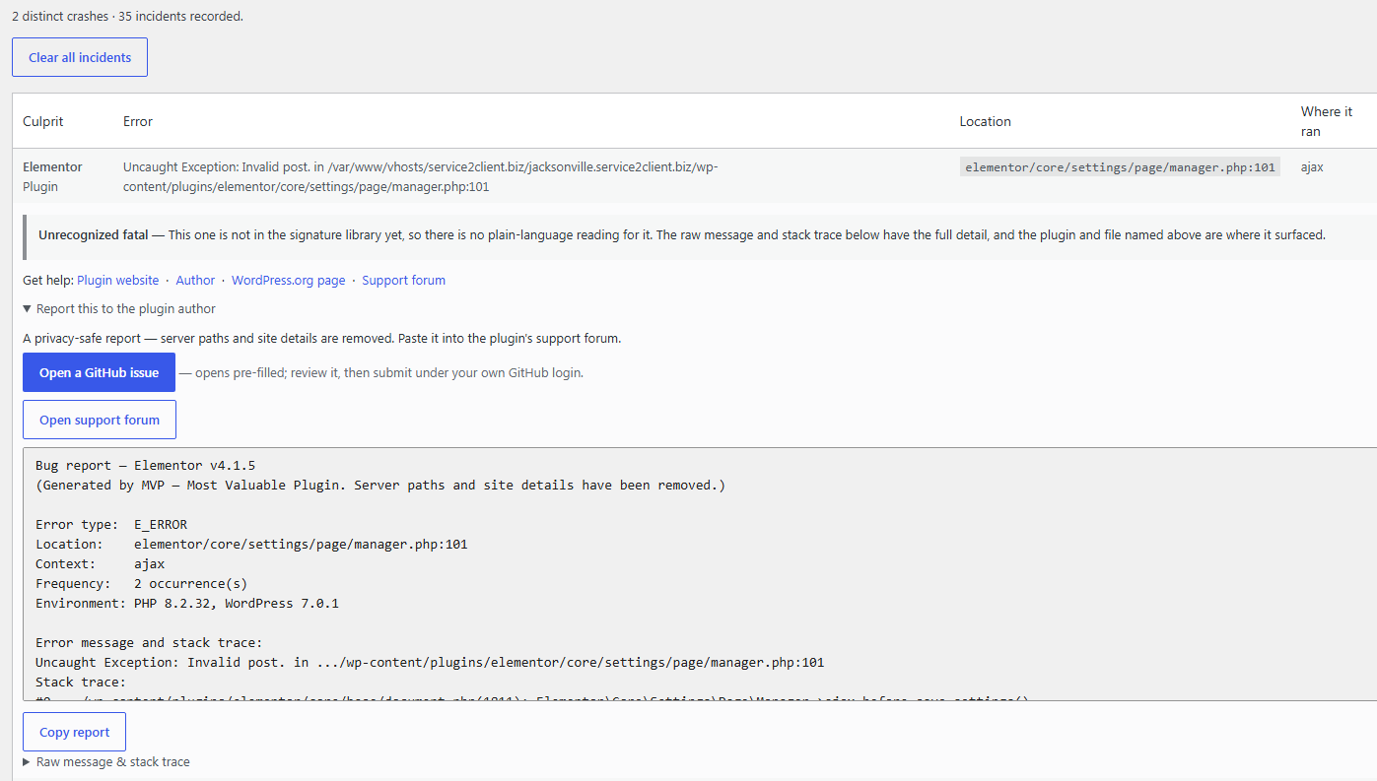This screenshot has width=1377, height=781.
Task: Click the highlighted manager.php:101 code in Location column
Action: click(1120, 167)
